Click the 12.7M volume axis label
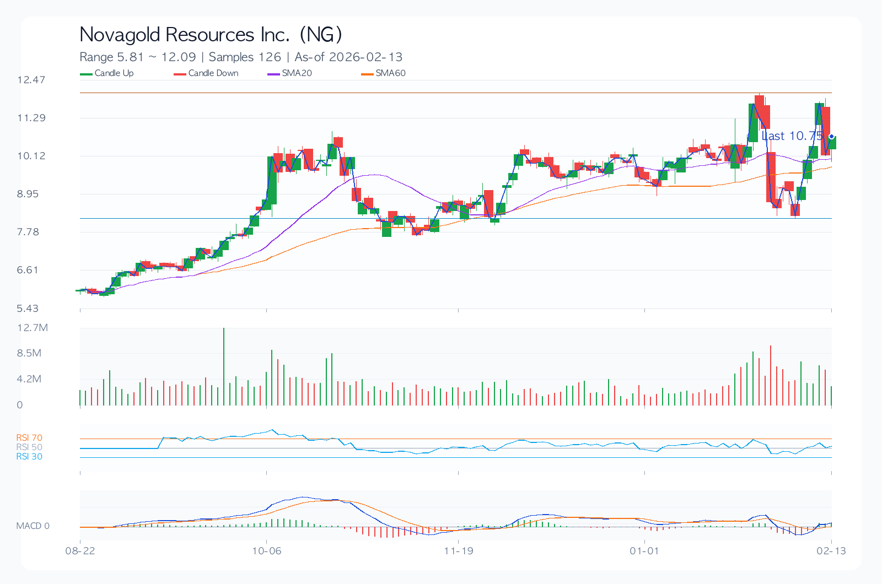 [33, 328]
